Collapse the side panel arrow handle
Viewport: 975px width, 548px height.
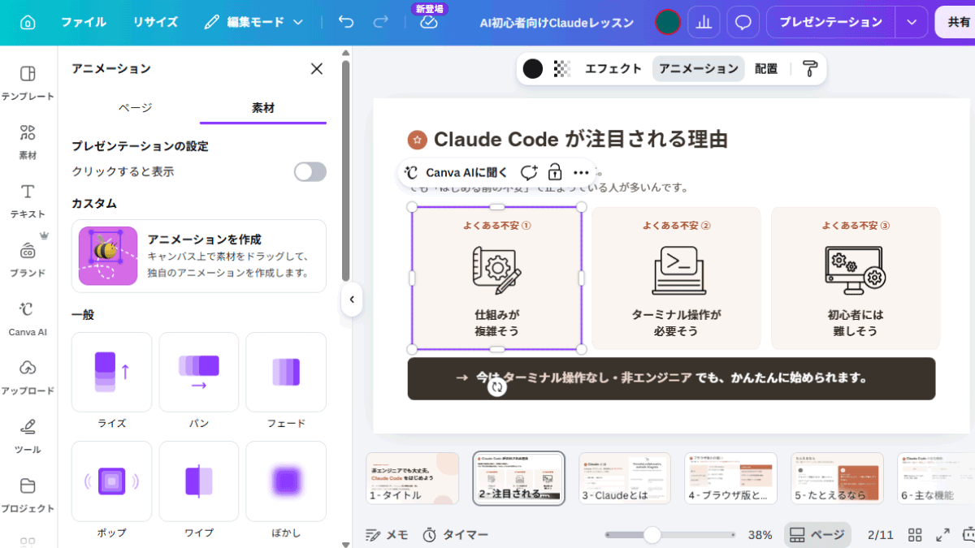click(352, 300)
